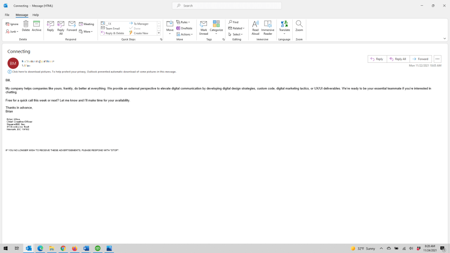Expand the Rules dropdown
Screen dimensions: 450x253
click(183, 22)
